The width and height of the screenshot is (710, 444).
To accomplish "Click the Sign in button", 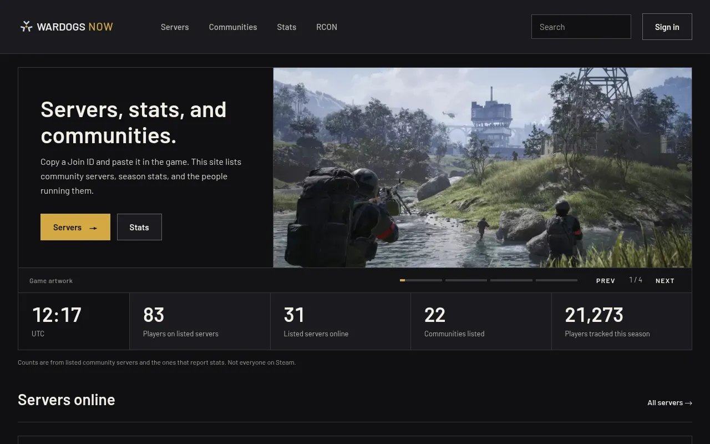I will pyautogui.click(x=667, y=27).
